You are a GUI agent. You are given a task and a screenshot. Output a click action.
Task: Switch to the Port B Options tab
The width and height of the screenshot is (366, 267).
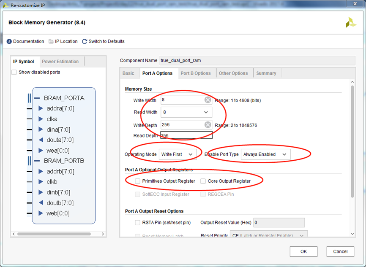point(196,73)
